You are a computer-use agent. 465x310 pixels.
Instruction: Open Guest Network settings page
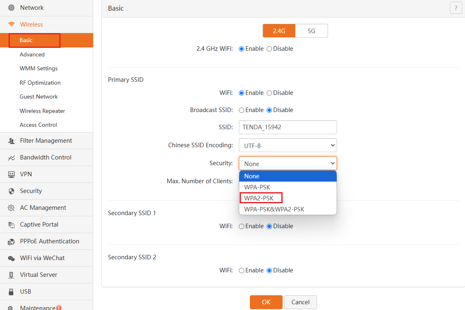(x=39, y=97)
